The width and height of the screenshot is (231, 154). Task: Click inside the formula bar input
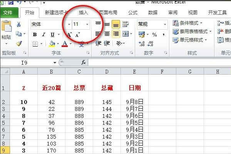[159, 62]
